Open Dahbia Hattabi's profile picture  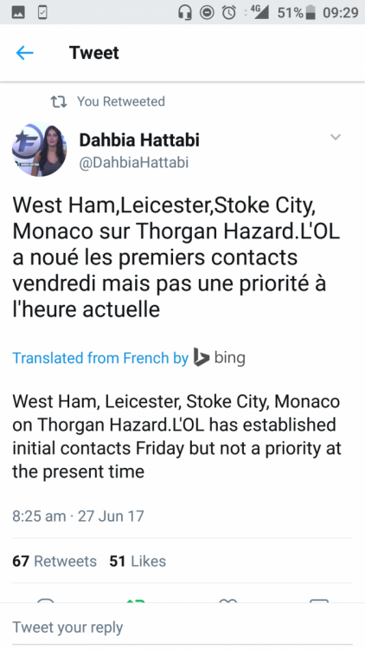pos(39,150)
